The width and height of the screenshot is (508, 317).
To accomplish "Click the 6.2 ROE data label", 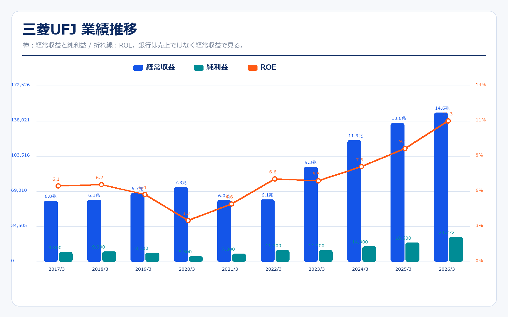I will point(99,178).
